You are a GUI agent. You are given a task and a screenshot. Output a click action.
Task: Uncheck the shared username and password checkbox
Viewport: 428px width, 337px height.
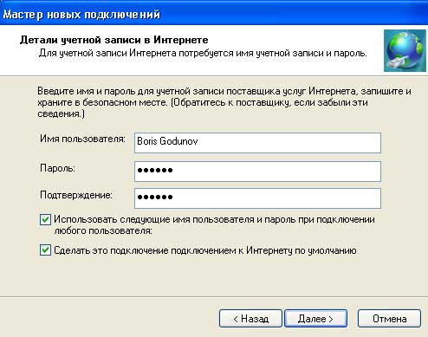click(45, 220)
